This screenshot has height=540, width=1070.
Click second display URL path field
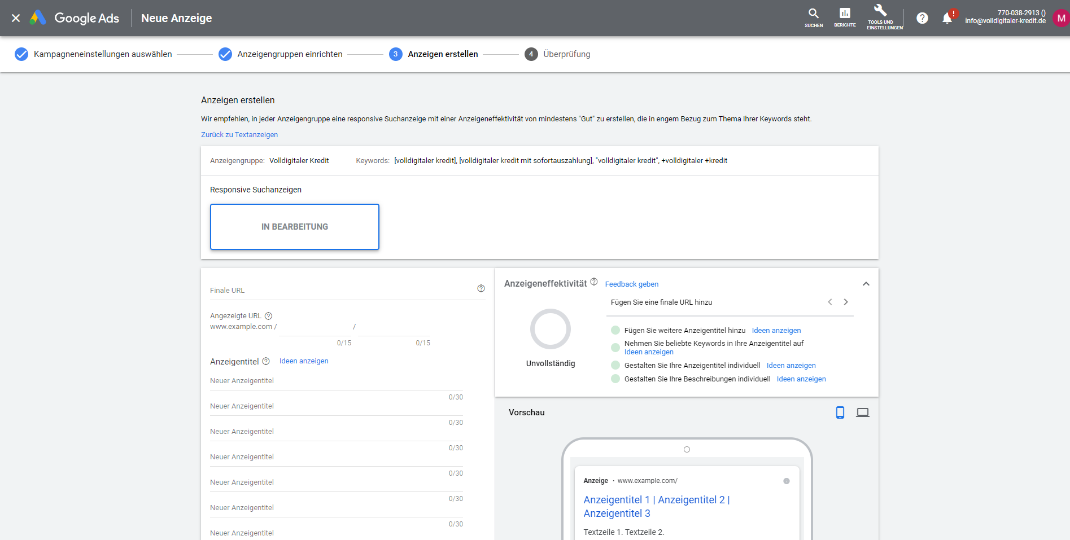tap(394, 327)
